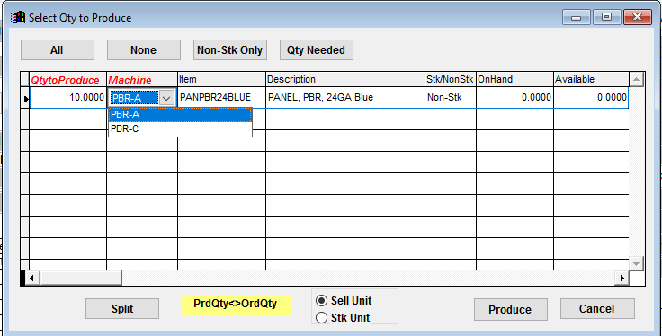The image size is (662, 336).
Task: Click the Non-Stk cell
Action: [451, 98]
